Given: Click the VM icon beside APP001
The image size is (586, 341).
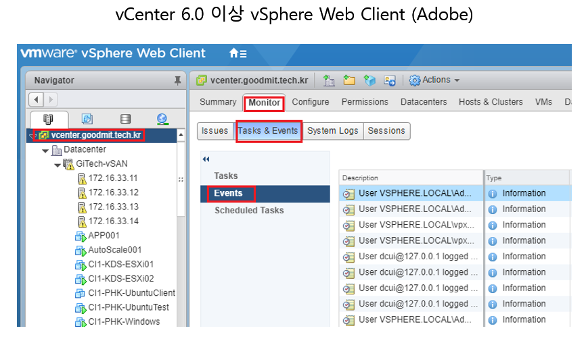Looking at the screenshot, I should pos(81,236).
